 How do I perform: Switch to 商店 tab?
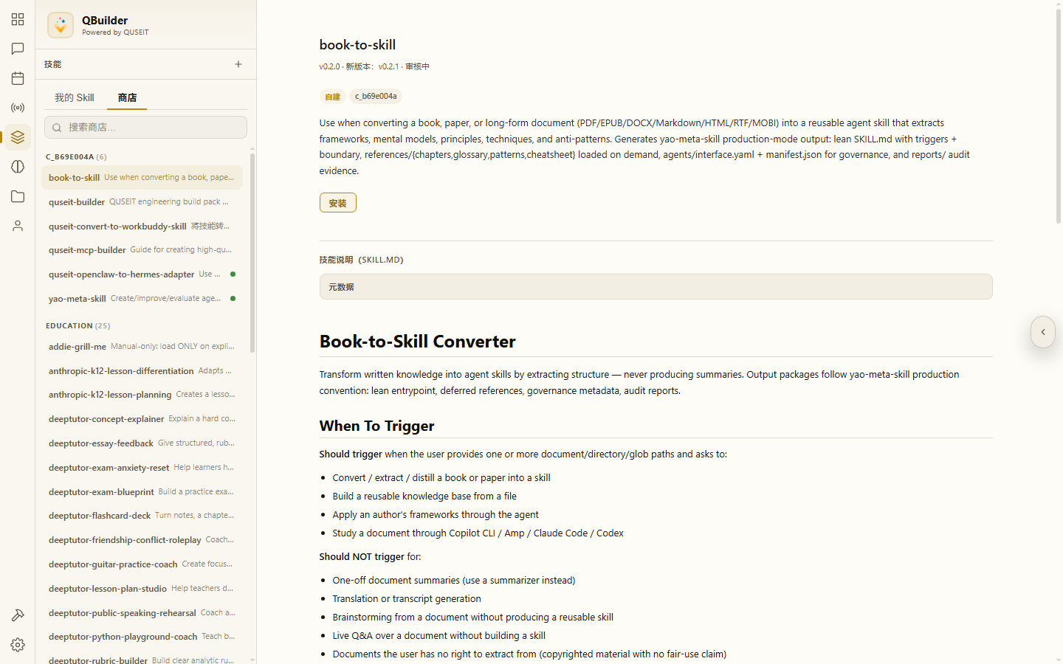pyautogui.click(x=127, y=97)
